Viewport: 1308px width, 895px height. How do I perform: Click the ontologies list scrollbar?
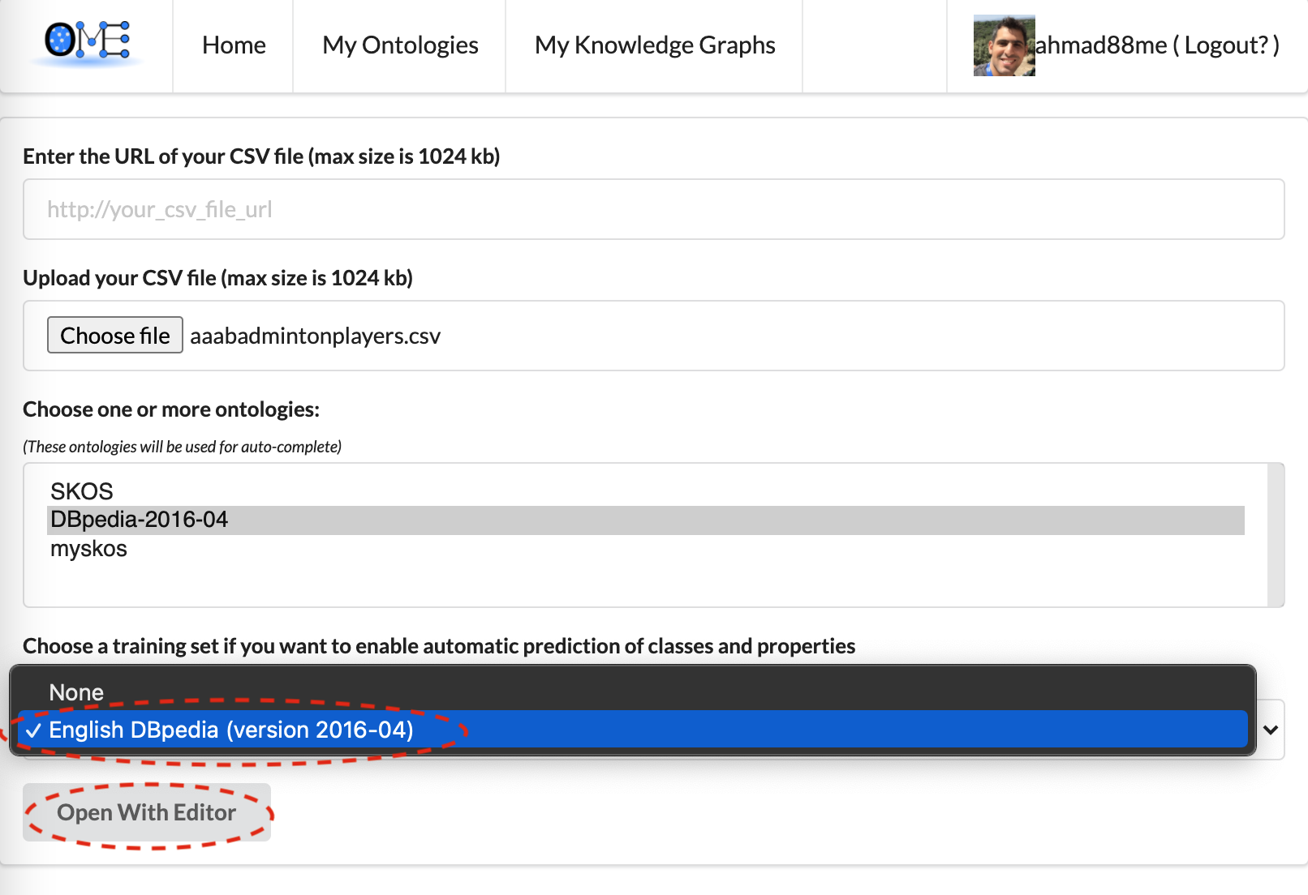point(1276,534)
